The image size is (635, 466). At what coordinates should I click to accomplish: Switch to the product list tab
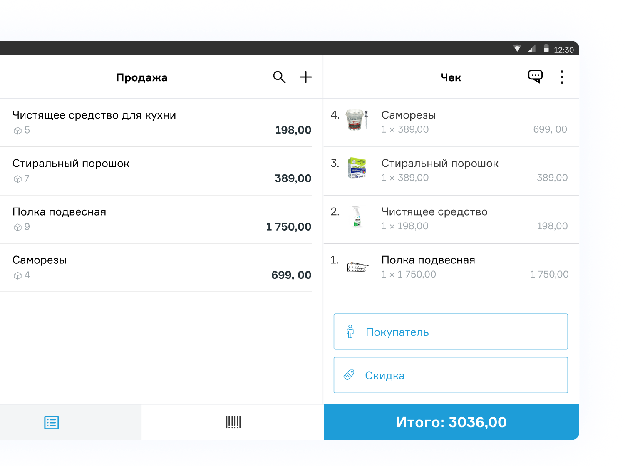click(x=52, y=423)
